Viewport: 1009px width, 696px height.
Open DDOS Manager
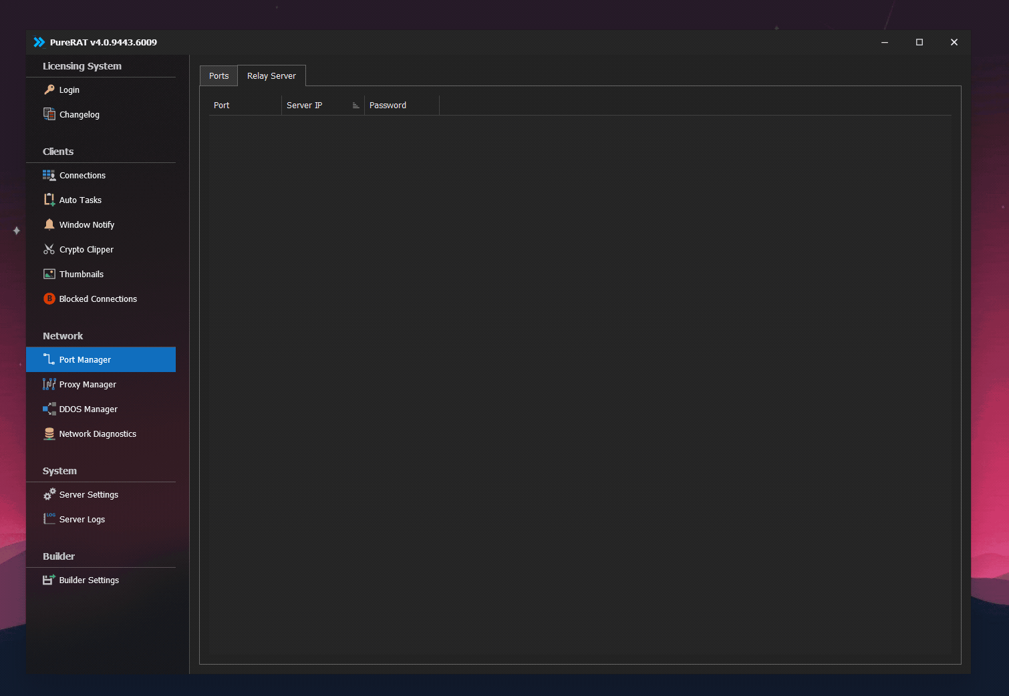coord(101,409)
